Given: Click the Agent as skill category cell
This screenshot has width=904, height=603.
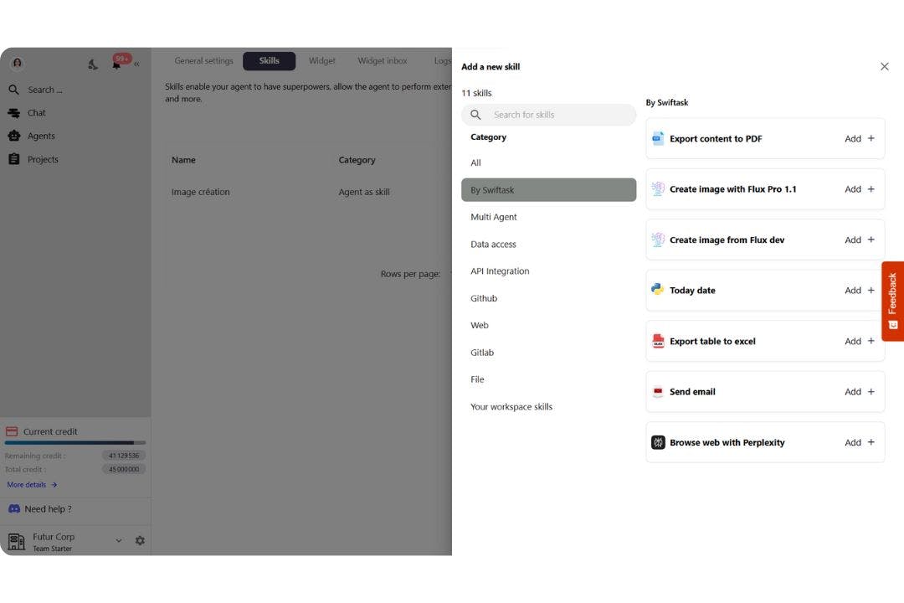Looking at the screenshot, I should 364,192.
